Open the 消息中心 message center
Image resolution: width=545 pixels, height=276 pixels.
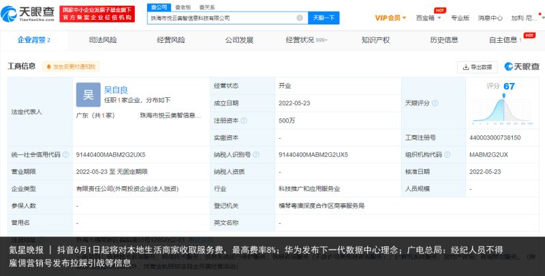tap(490, 18)
